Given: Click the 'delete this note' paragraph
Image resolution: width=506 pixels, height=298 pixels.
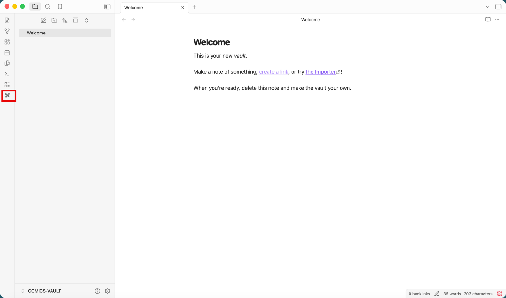Looking at the screenshot, I should point(272,88).
